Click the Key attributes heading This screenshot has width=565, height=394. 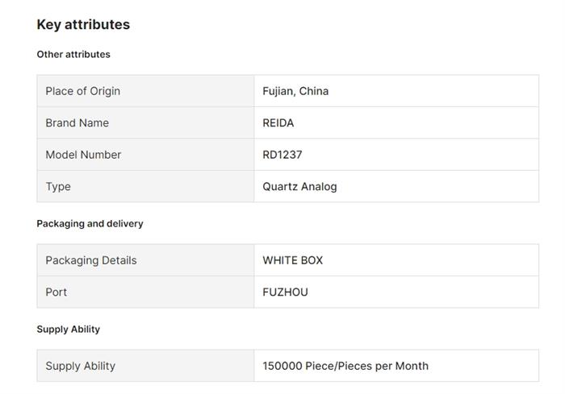click(x=83, y=24)
